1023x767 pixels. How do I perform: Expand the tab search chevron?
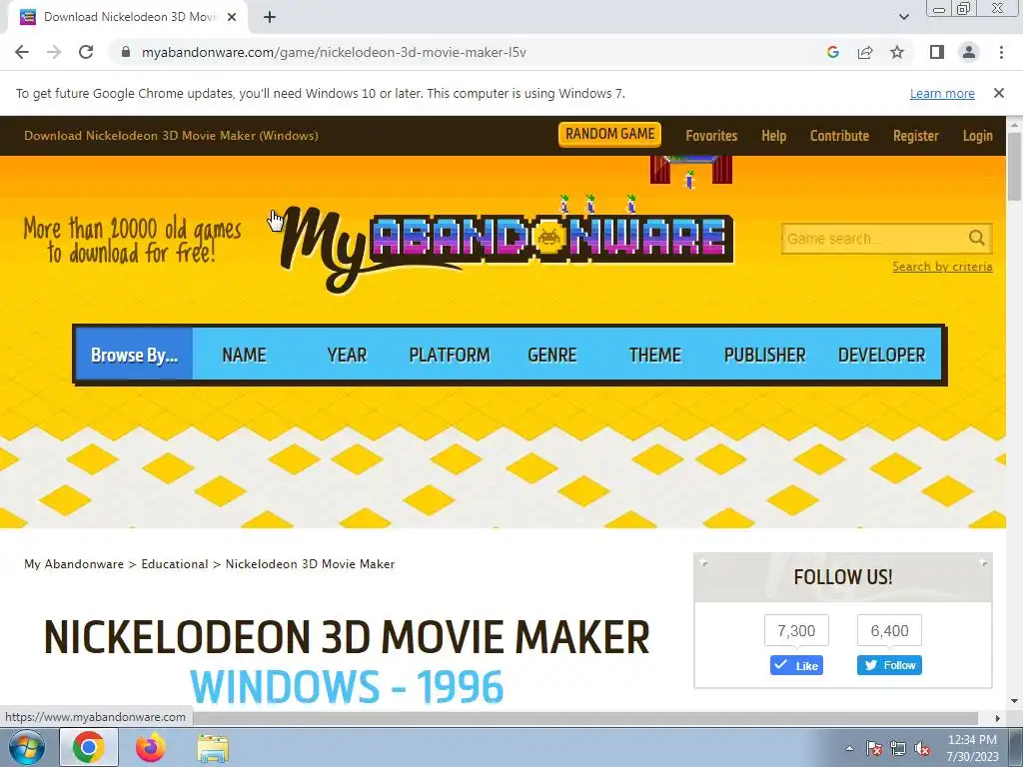[903, 17]
